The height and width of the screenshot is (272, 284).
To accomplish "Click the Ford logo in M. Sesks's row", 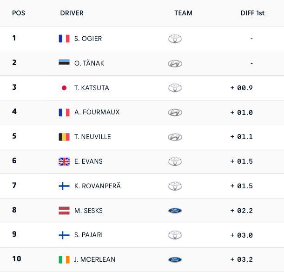I will (x=175, y=211).
